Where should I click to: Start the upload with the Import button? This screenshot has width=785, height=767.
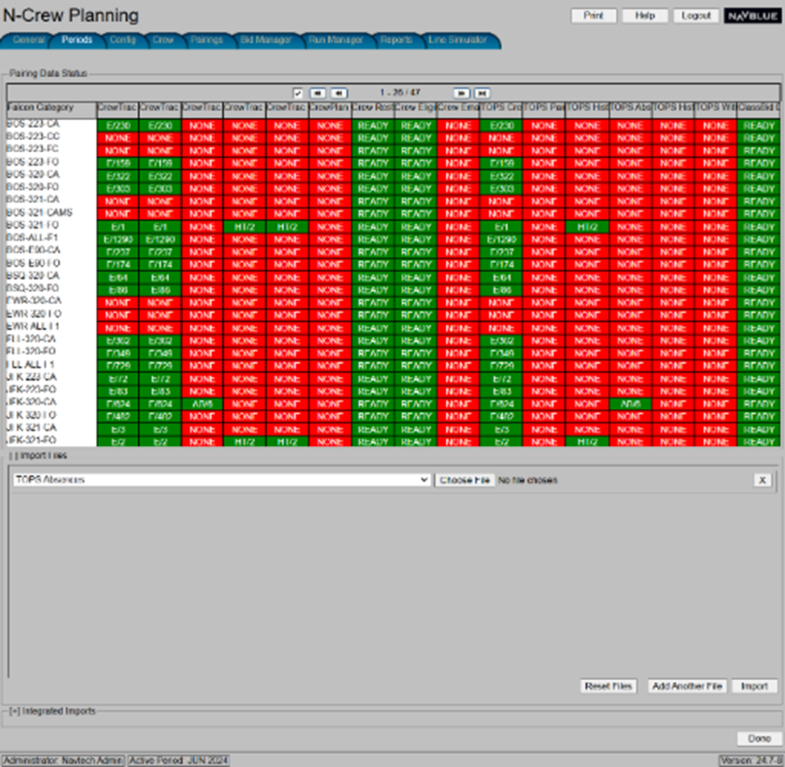point(754,686)
